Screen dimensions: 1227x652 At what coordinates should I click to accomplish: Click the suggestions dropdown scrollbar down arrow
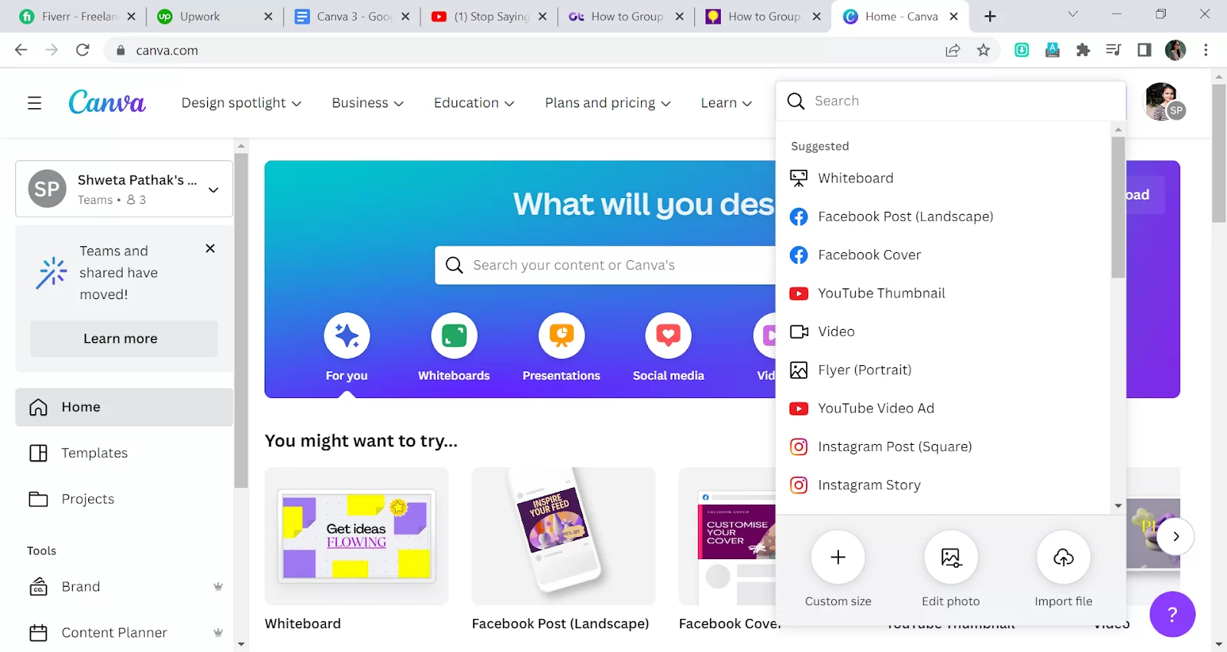click(1118, 505)
